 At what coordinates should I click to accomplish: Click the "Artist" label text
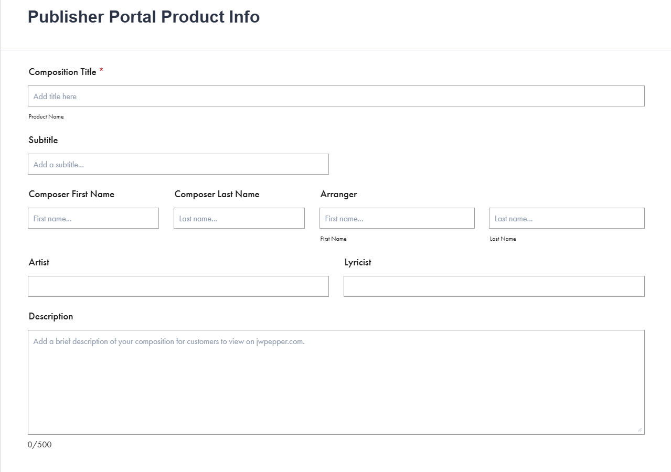tap(39, 262)
